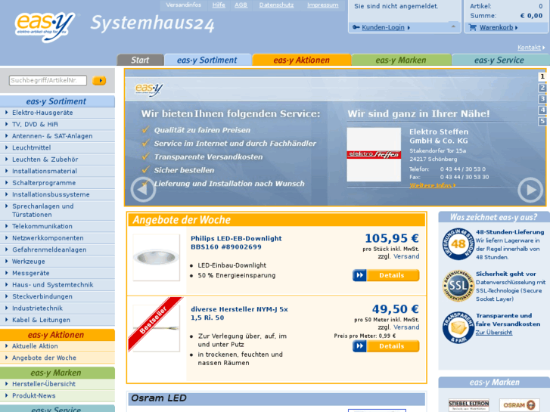Expand Elektro-Hausgeräte category
The width and height of the screenshot is (550, 412).
click(57, 113)
